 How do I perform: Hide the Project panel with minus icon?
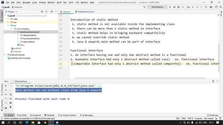coord(56,11)
